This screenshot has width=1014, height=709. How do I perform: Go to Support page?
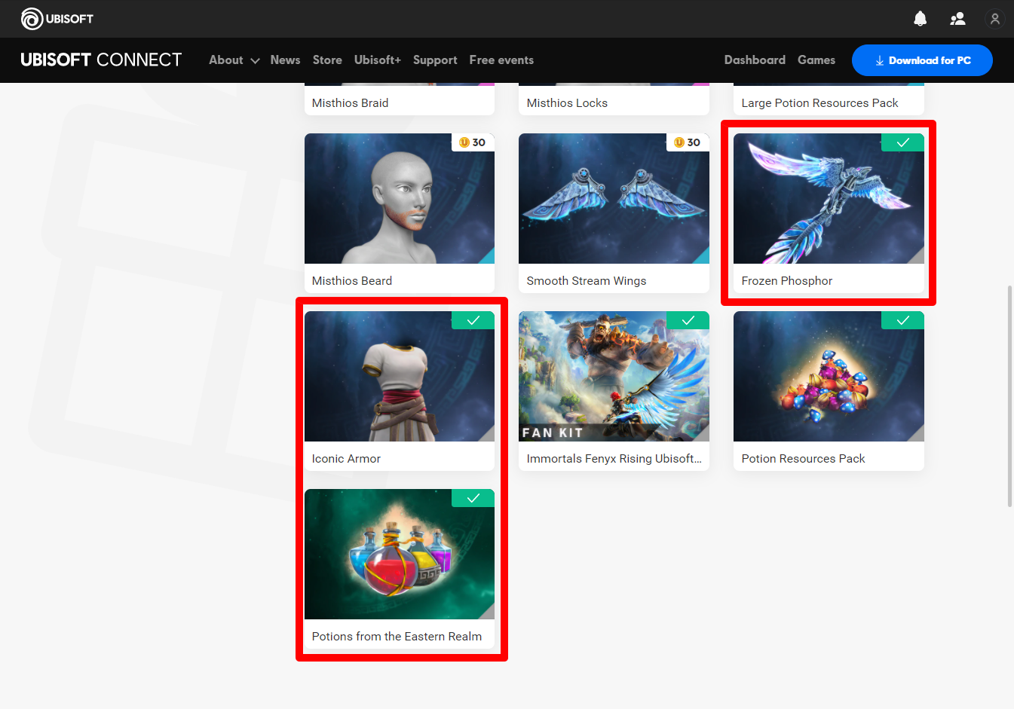pyautogui.click(x=435, y=60)
